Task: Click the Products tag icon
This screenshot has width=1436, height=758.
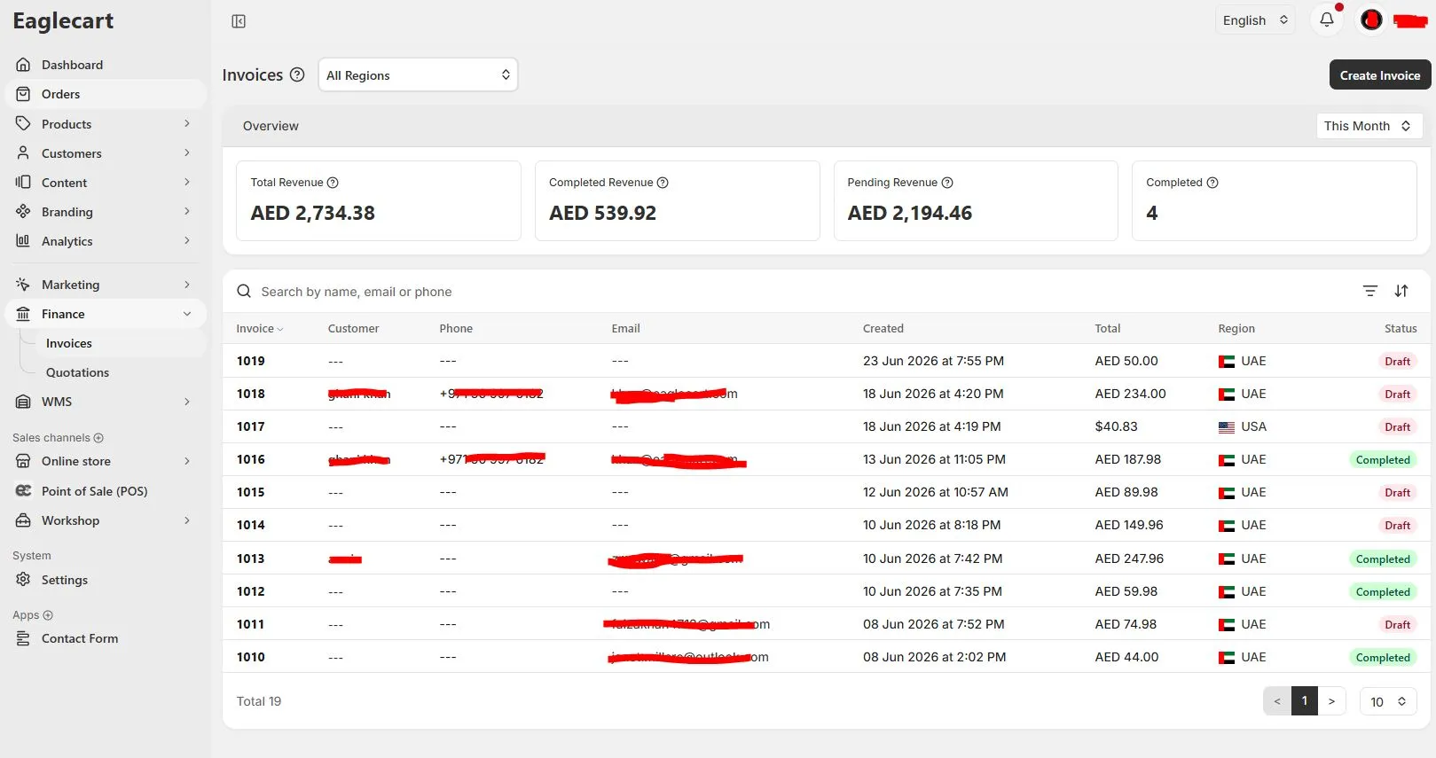Action: click(x=23, y=124)
